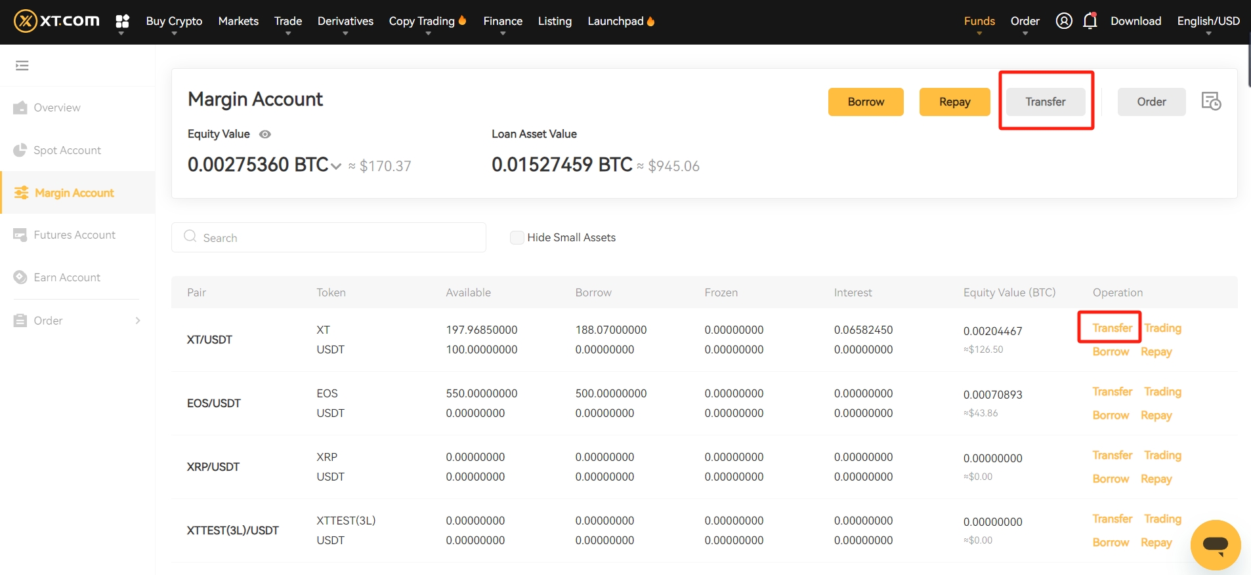Screen dimensions: 1251x575
Task: Open the apps grid icon
Action: click(122, 21)
